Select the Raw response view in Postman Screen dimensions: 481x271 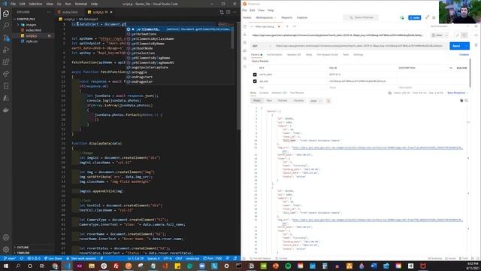click(269, 100)
